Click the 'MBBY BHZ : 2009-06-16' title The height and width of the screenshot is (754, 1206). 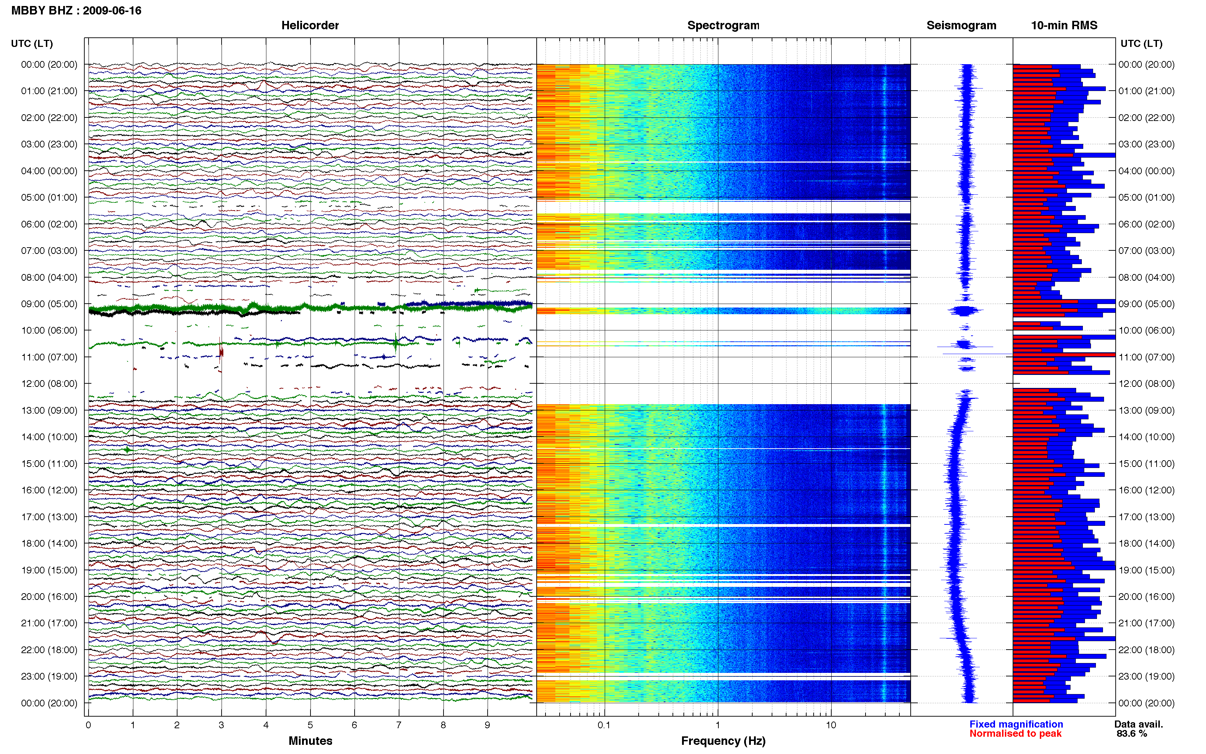(x=76, y=11)
